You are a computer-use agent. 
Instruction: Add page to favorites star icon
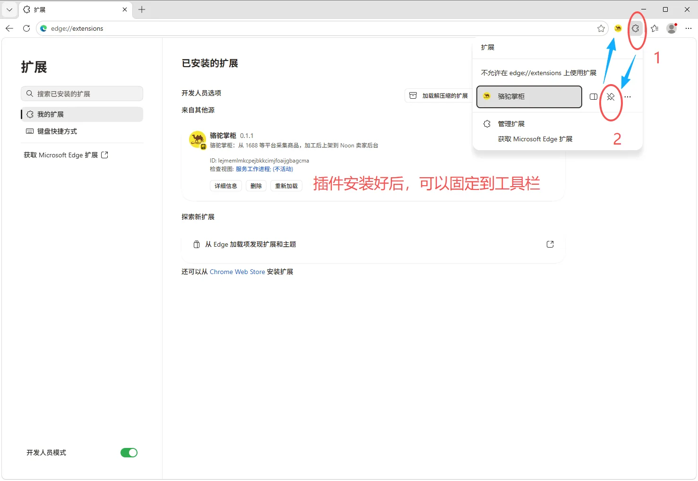point(601,28)
